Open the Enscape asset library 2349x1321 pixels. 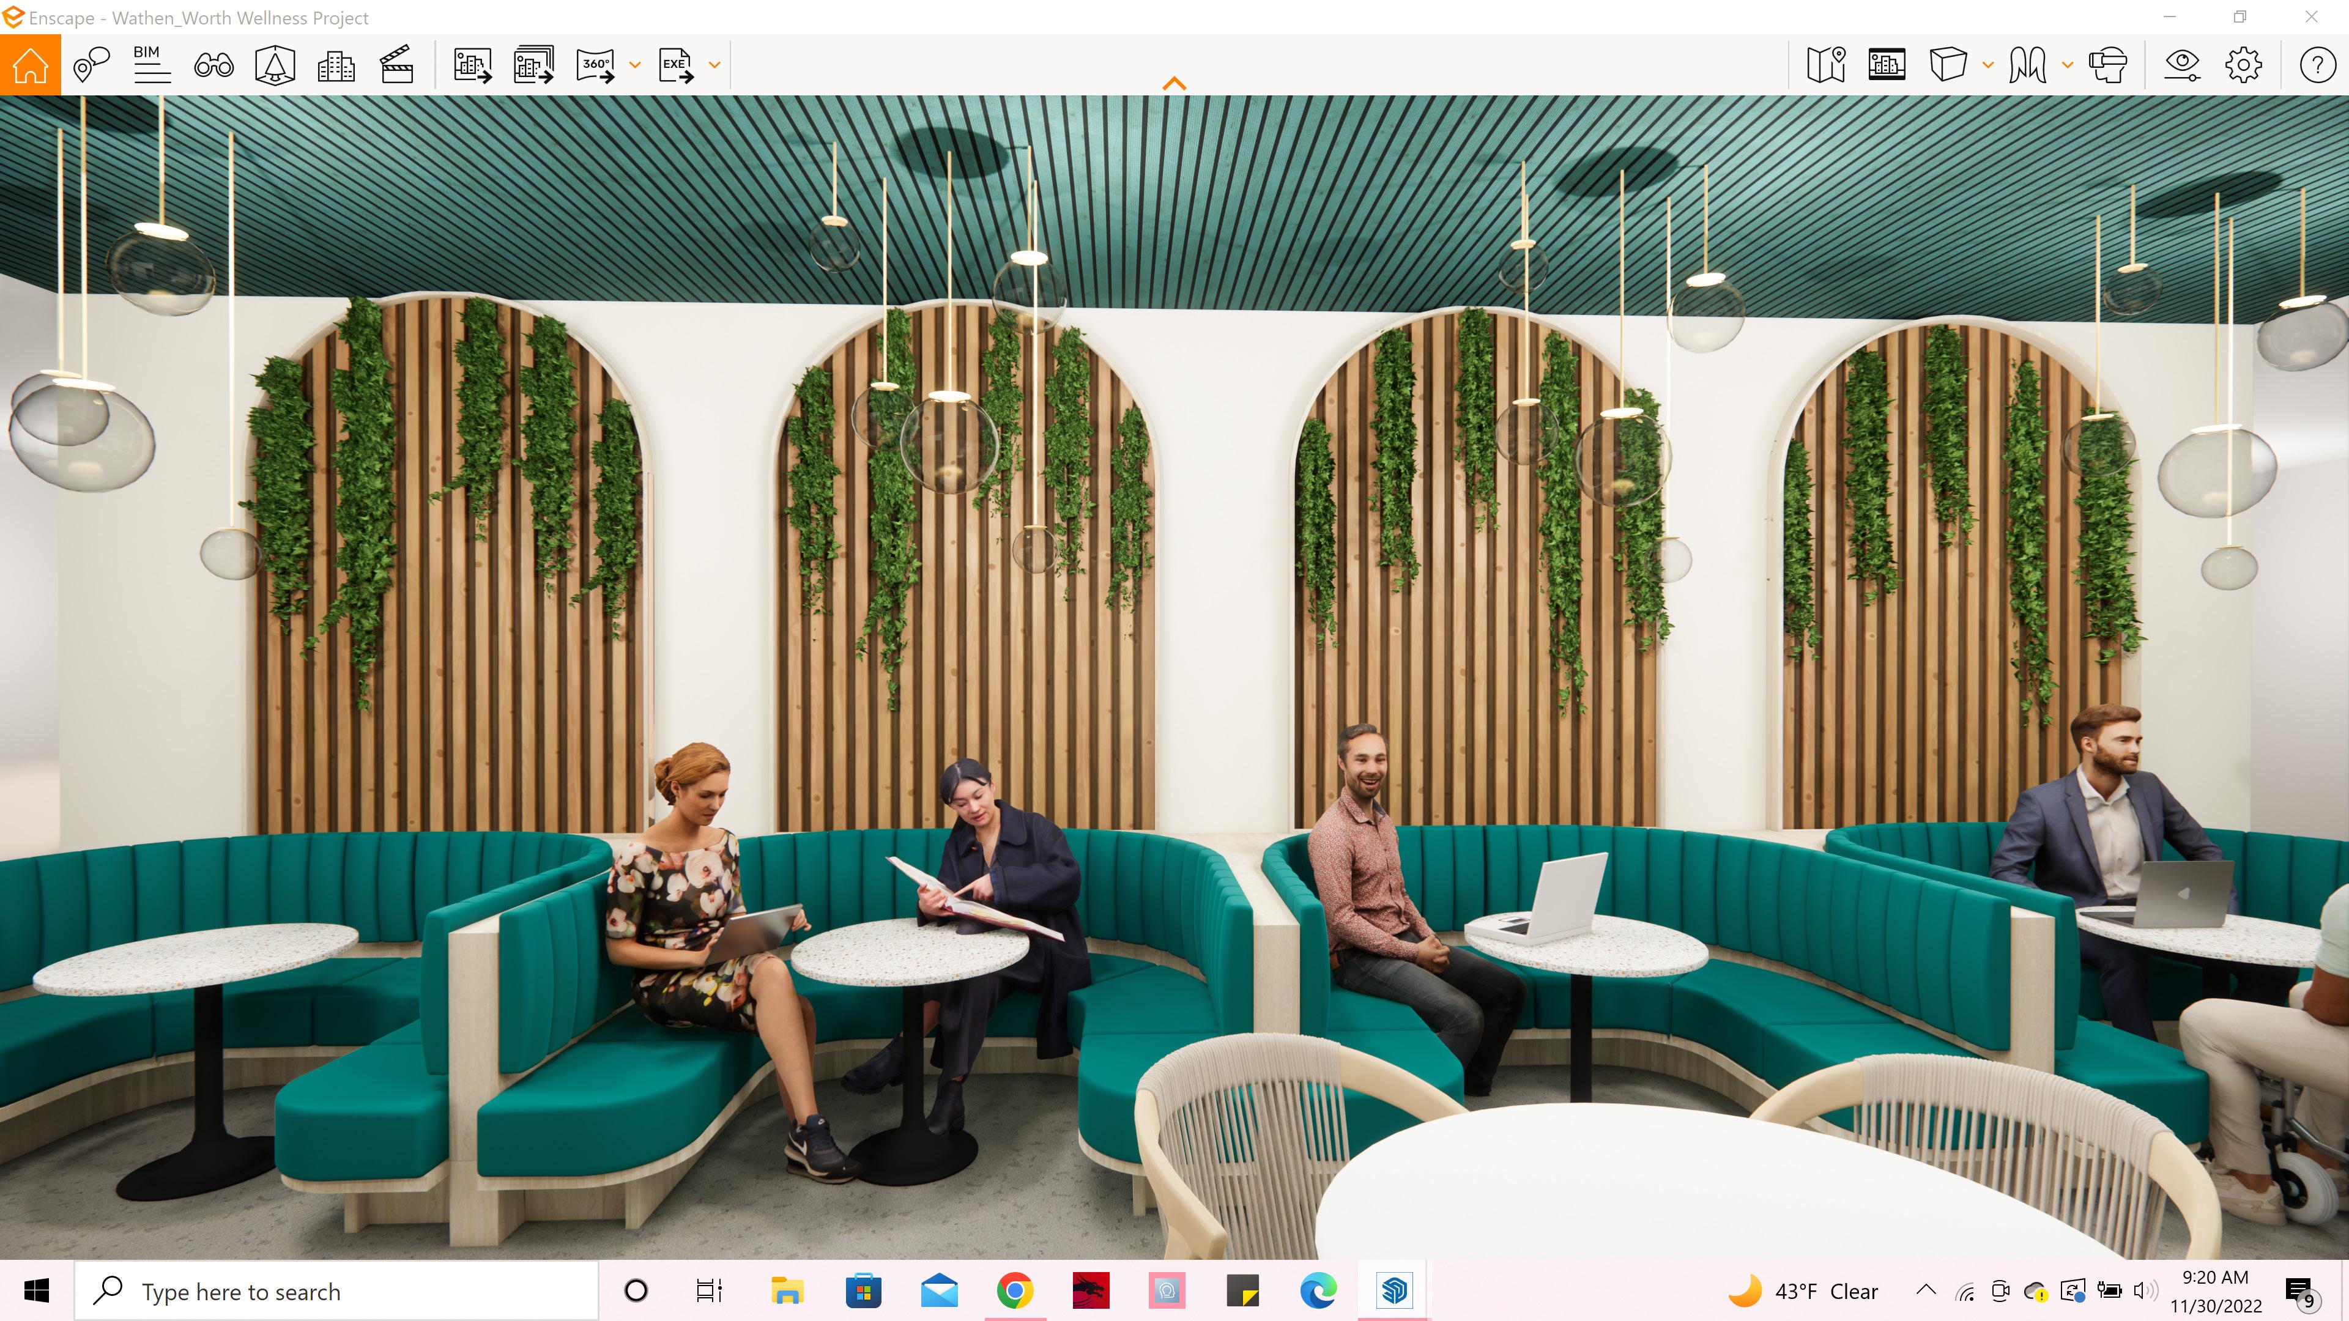pyautogui.click(x=275, y=65)
